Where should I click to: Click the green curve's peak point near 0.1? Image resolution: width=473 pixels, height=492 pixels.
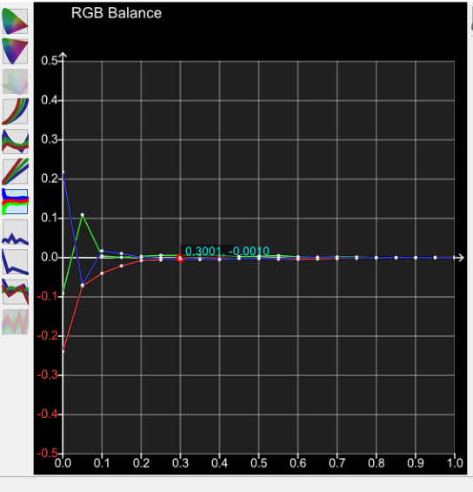pyautogui.click(x=83, y=215)
